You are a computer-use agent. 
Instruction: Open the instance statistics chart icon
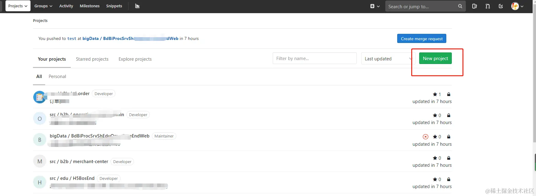(x=137, y=6)
